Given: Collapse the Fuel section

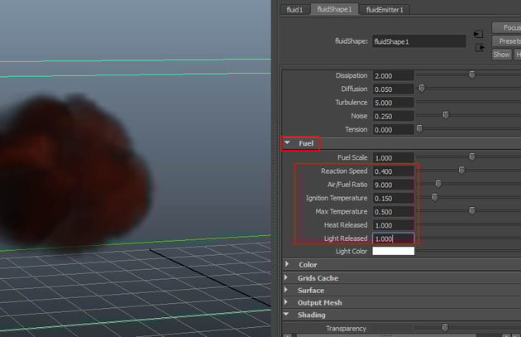Looking at the screenshot, I should click(288, 143).
